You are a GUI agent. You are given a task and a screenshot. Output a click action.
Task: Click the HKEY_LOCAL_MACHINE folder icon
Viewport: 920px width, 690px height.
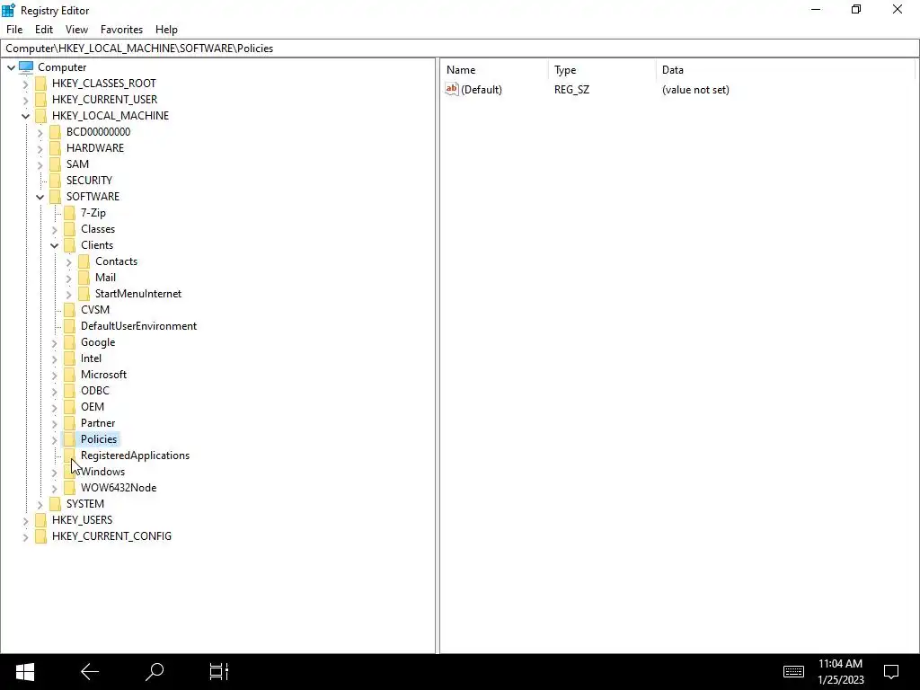(41, 116)
